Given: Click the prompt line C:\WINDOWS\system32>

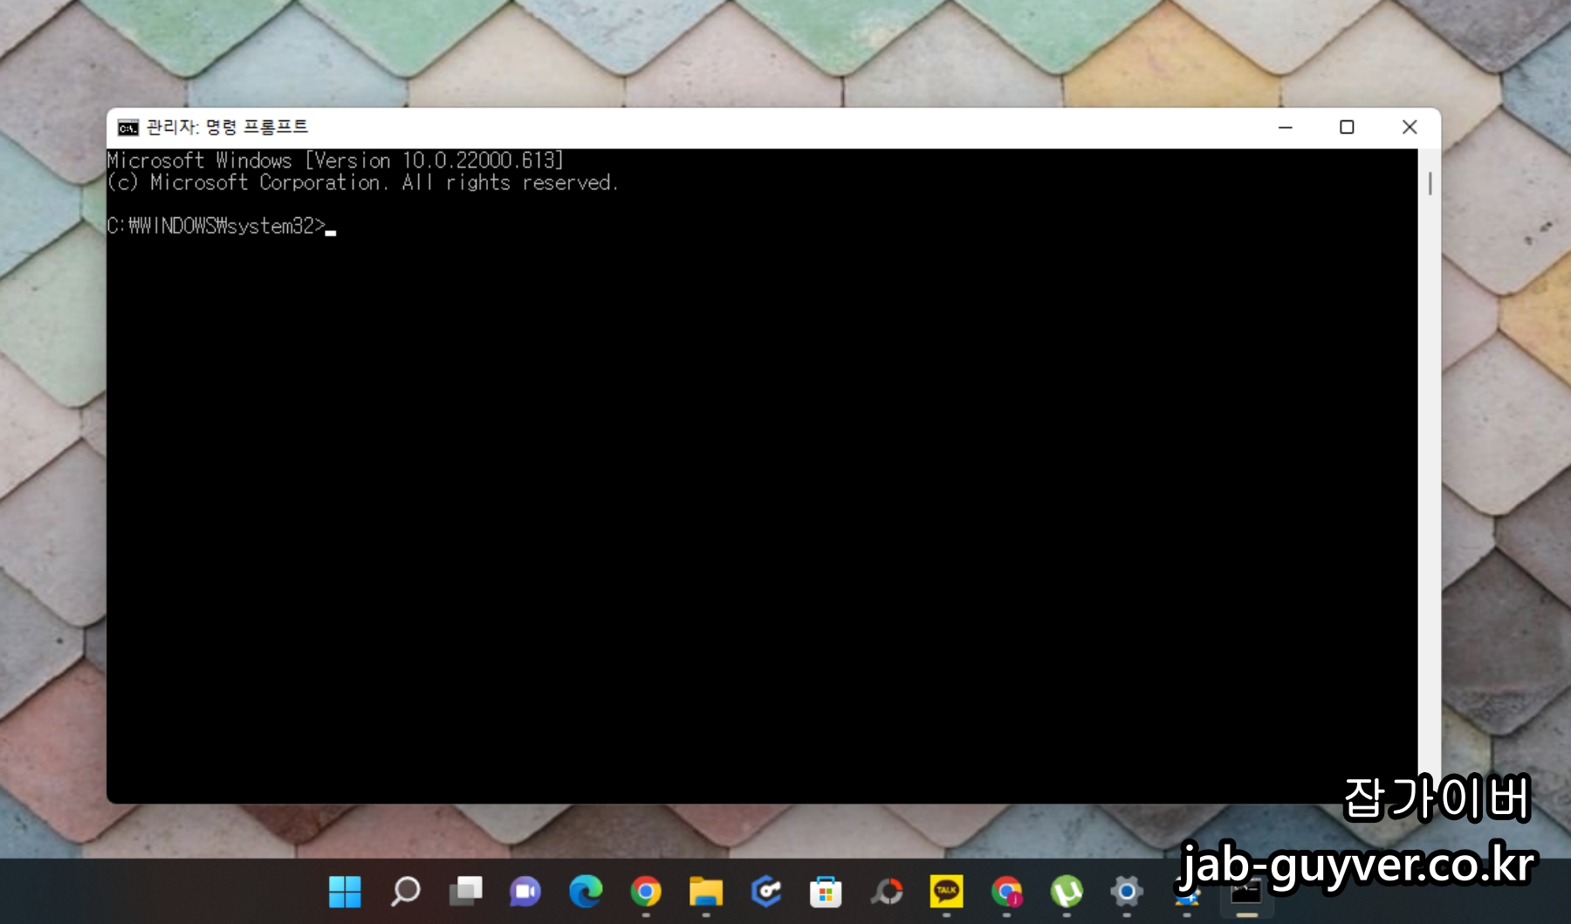Looking at the screenshot, I should (216, 226).
